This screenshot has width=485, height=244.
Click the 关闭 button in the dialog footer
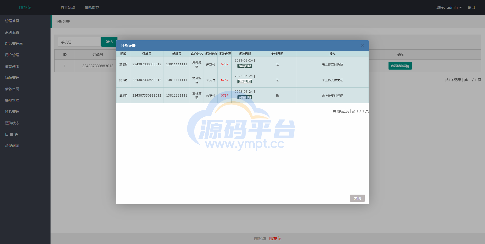coord(357,198)
